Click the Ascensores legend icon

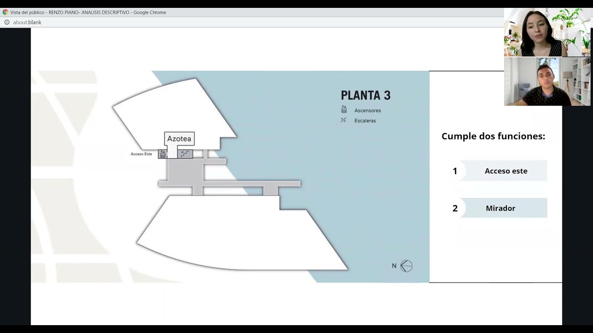click(x=344, y=110)
